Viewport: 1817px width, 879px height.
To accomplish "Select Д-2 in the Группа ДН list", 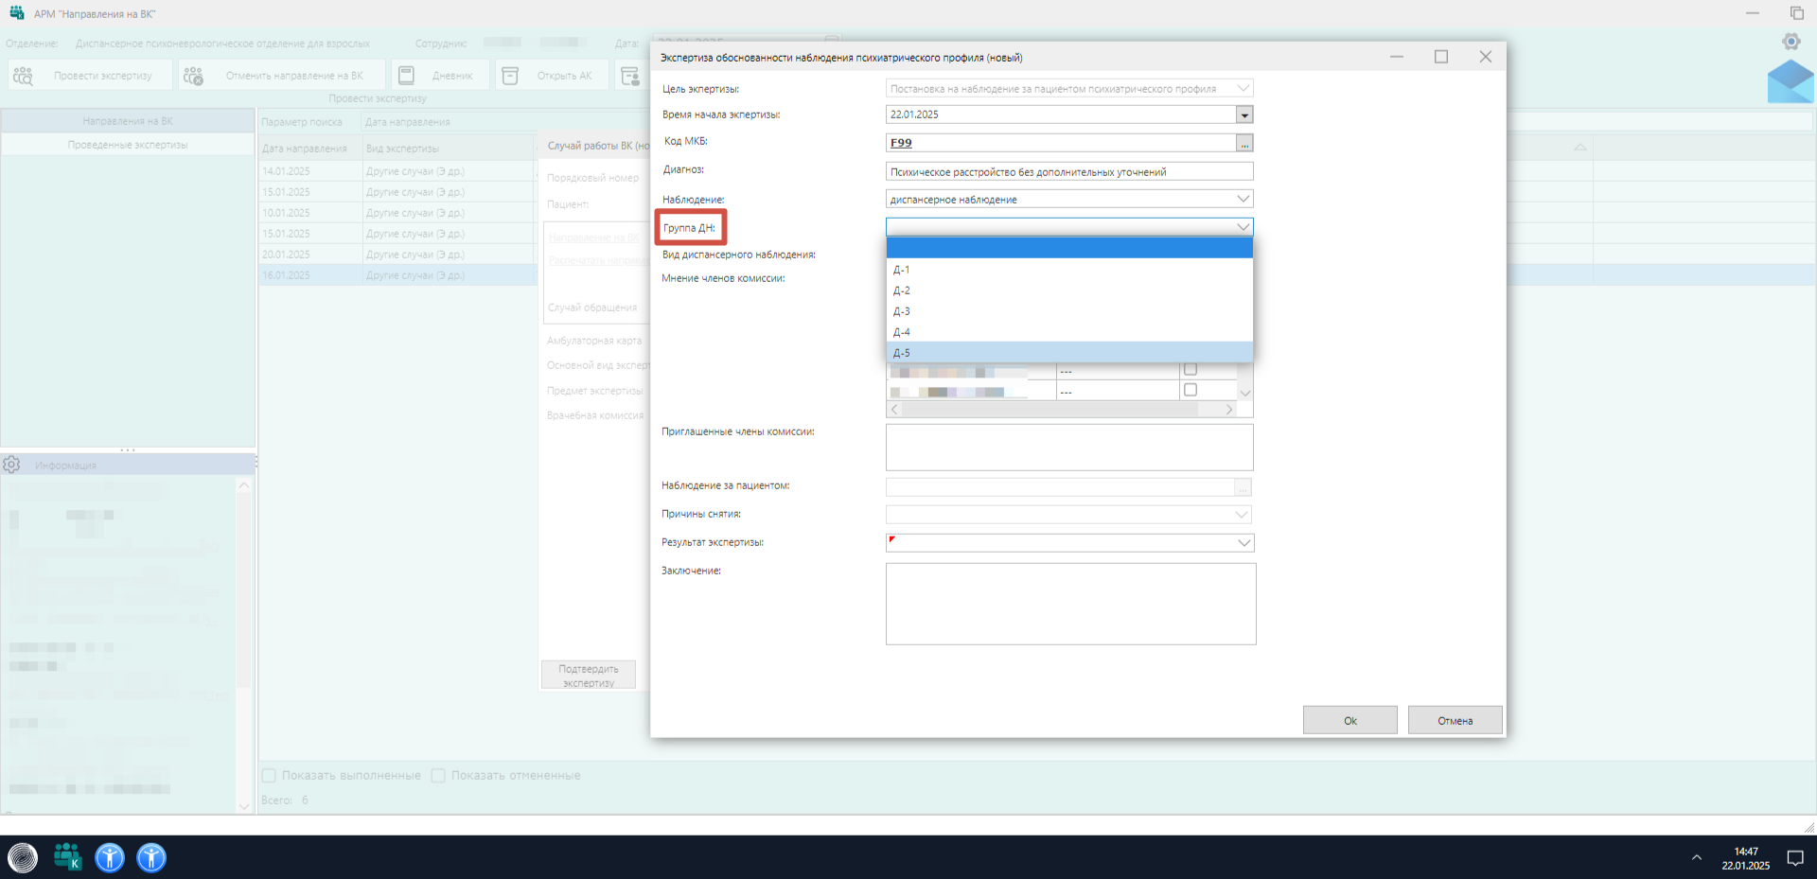I will point(1069,290).
